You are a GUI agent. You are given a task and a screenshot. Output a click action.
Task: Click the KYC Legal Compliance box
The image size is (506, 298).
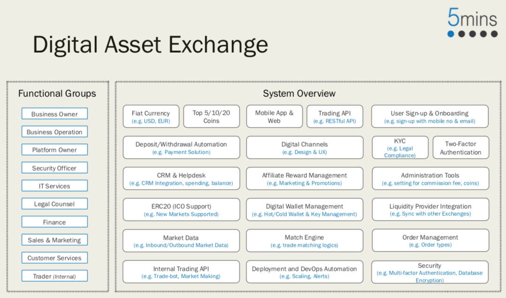pos(400,148)
